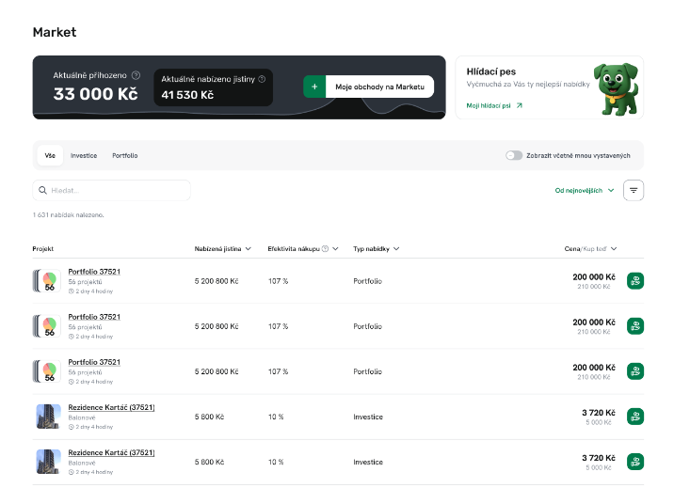Click the Hledat search input field

click(112, 190)
